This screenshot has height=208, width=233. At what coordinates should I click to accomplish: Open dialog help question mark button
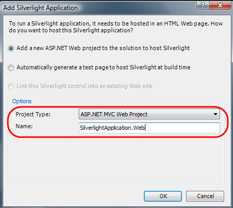click(203, 5)
